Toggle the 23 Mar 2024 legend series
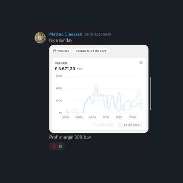This screenshot has width=183, height=183. click(130, 125)
